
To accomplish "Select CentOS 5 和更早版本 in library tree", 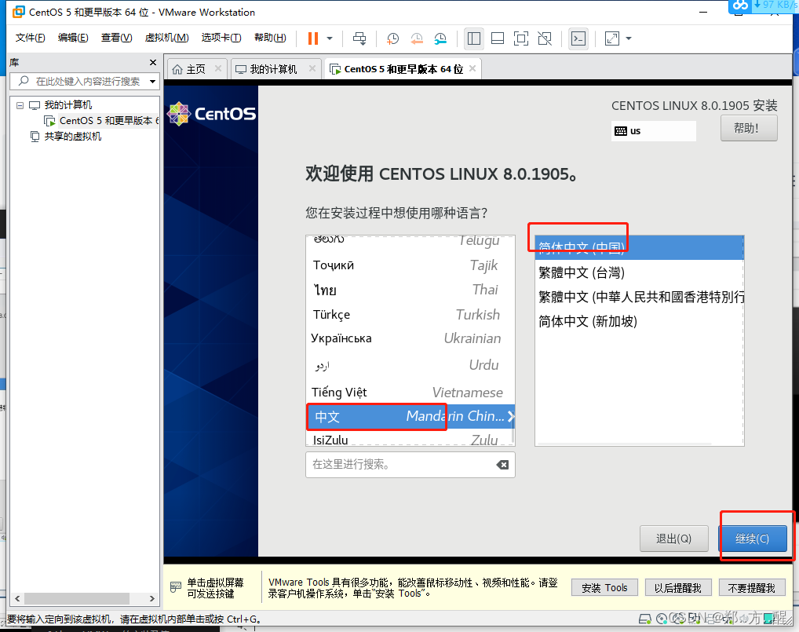I will click(x=102, y=121).
